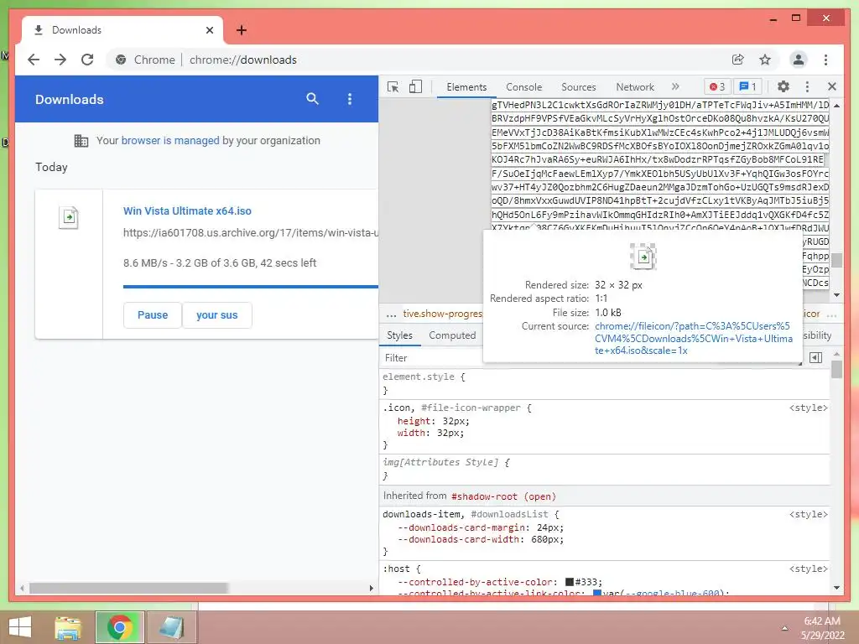
Task: Click the tive.show-progress breadcrumb item
Action: [442, 314]
